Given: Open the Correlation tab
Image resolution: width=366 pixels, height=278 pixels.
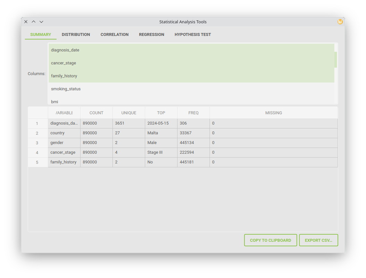Looking at the screenshot, I should [114, 34].
